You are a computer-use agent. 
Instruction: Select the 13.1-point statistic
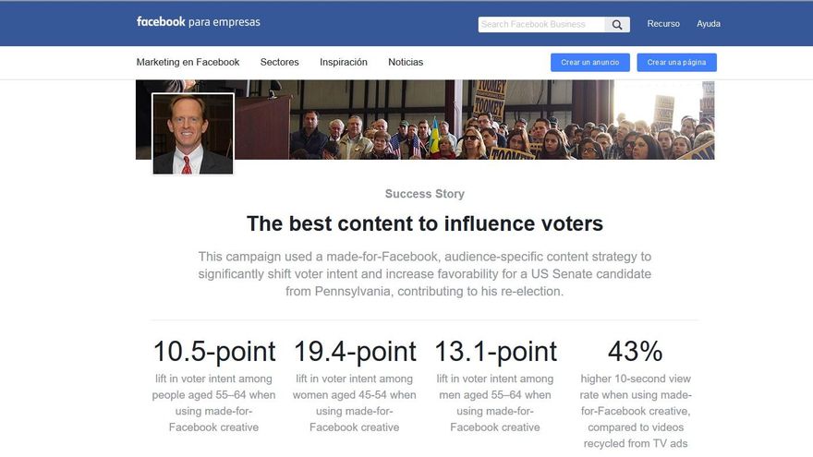click(x=495, y=352)
